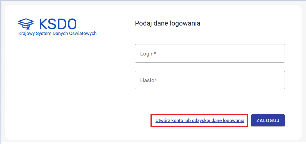This screenshot has width=306, height=144.
Task: Click the Krajowy System Danych Oświatowych subtitle
Action: click(57, 34)
